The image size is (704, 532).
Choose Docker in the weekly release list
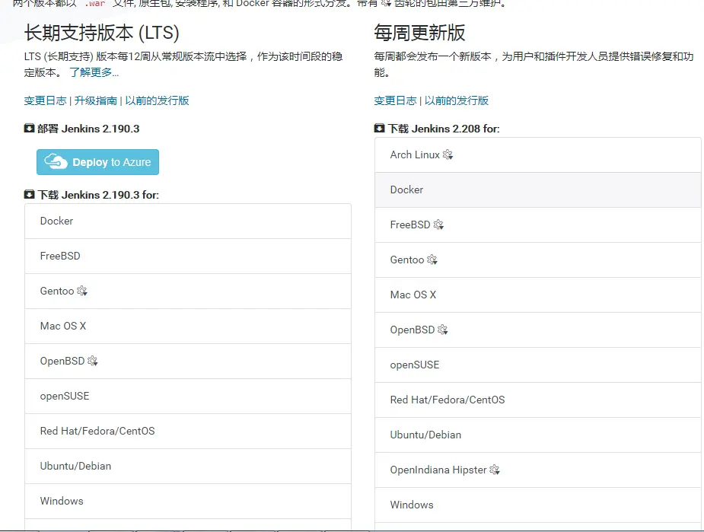pyautogui.click(x=538, y=190)
